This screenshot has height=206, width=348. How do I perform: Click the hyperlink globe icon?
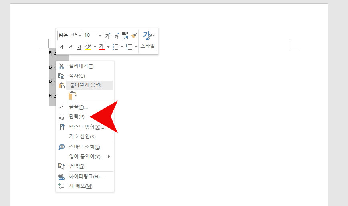click(x=61, y=177)
